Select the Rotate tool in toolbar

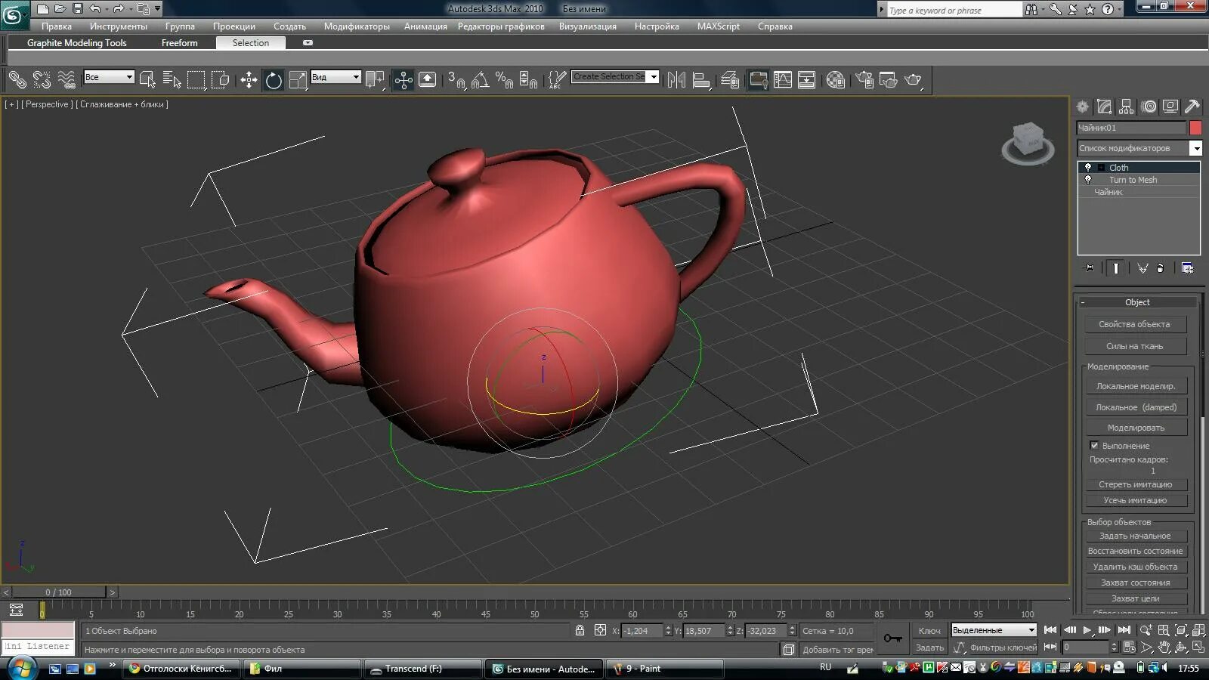(274, 79)
